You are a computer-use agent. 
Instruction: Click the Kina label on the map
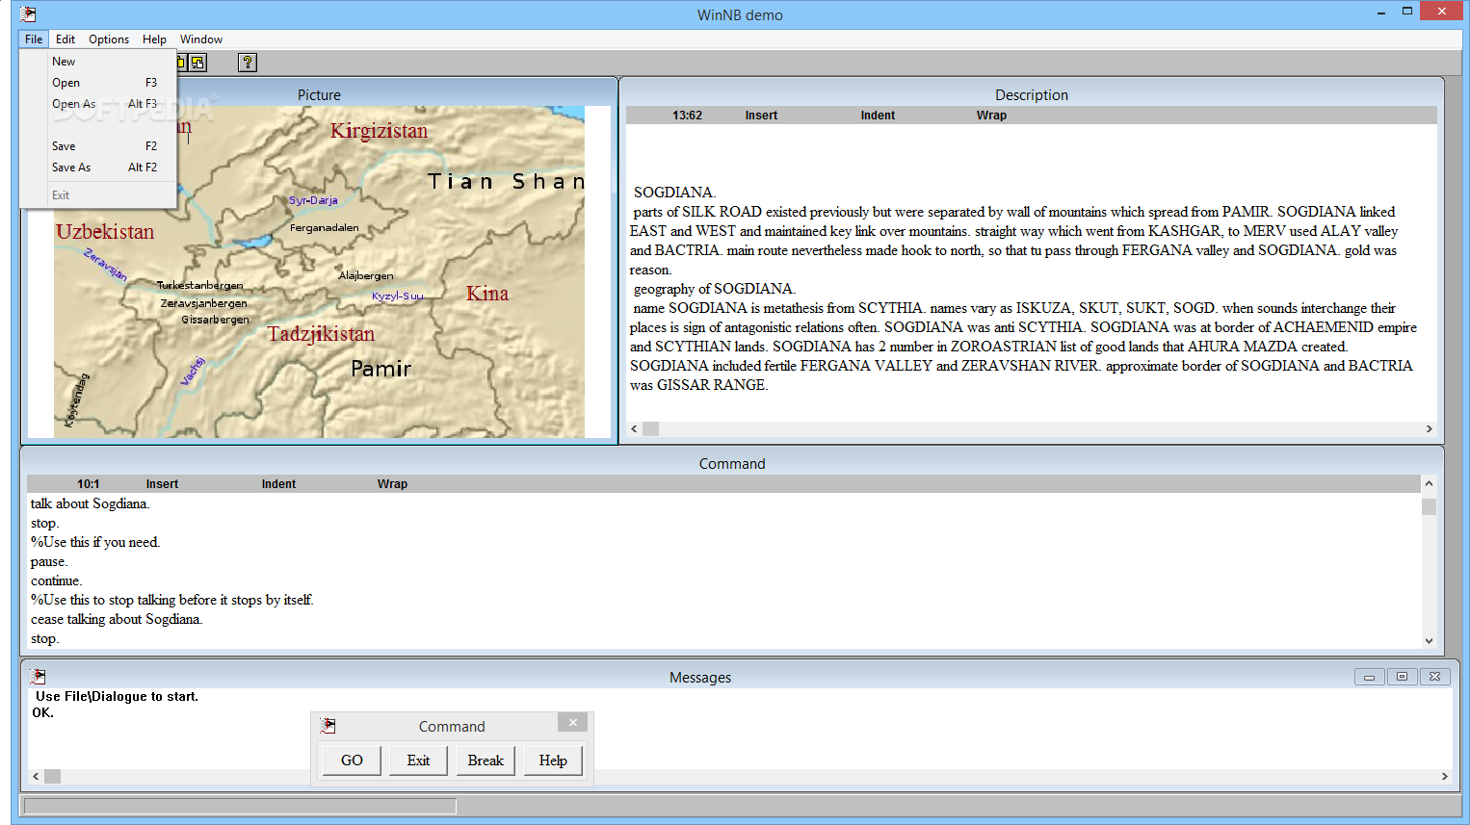487,294
